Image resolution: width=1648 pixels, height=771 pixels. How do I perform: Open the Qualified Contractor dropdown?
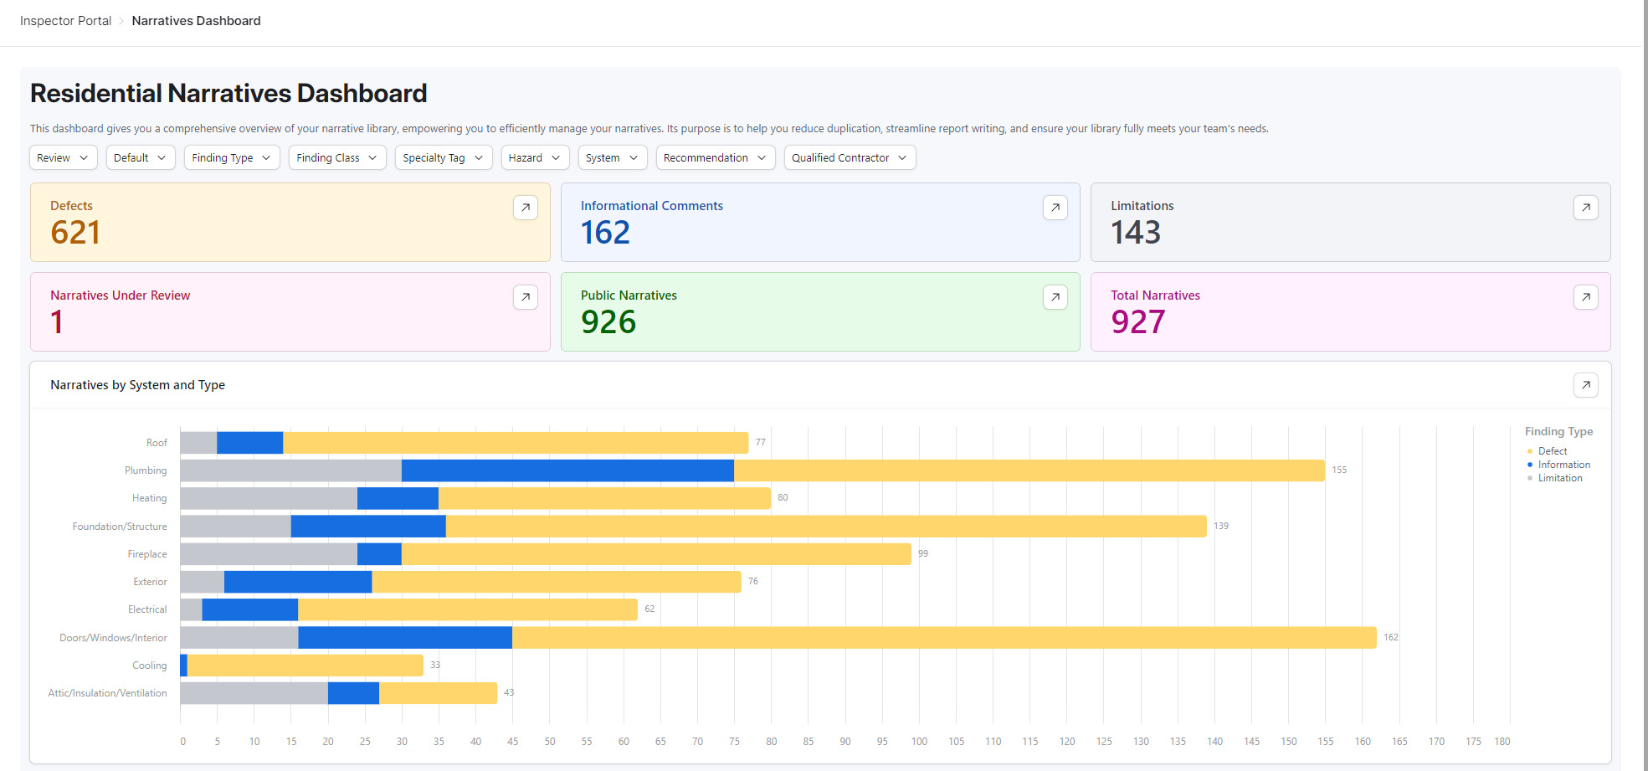point(850,157)
